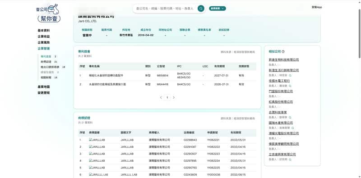Search the representative of 立吉建興業有限公司
This screenshot has height=178, width=361.
(x=290, y=160)
